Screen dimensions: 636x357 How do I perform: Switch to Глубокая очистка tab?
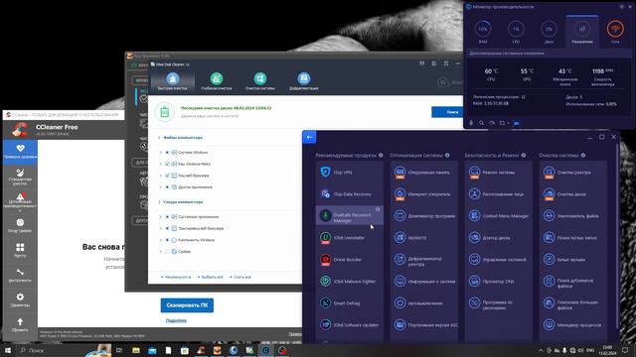tap(217, 81)
